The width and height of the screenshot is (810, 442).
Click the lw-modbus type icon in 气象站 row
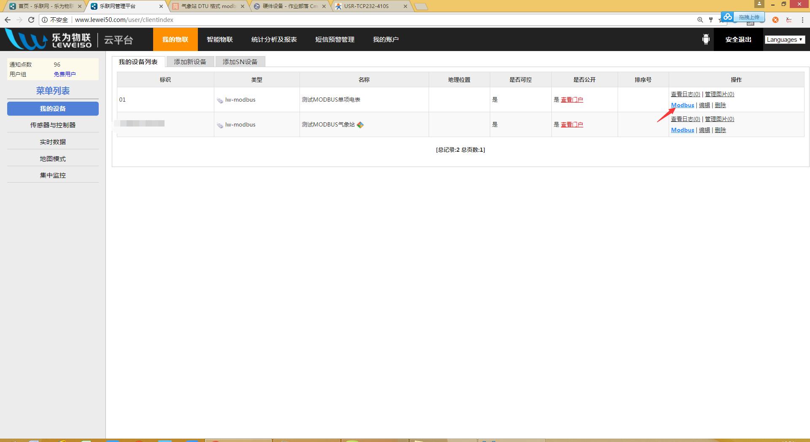(x=220, y=125)
